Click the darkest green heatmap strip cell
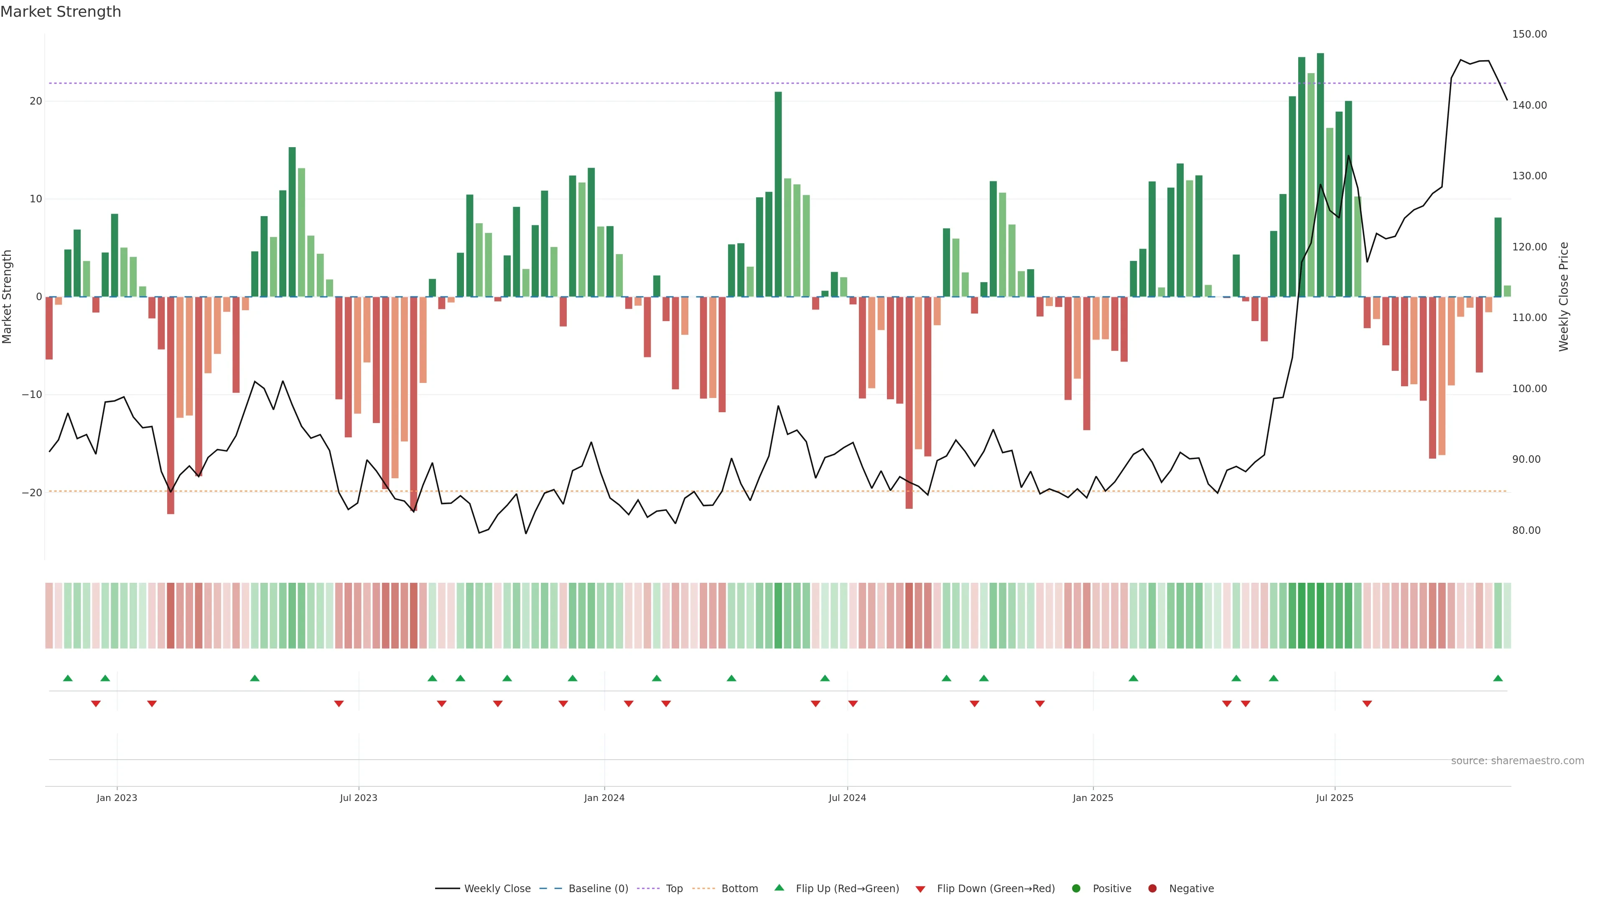 pyautogui.click(x=1320, y=616)
